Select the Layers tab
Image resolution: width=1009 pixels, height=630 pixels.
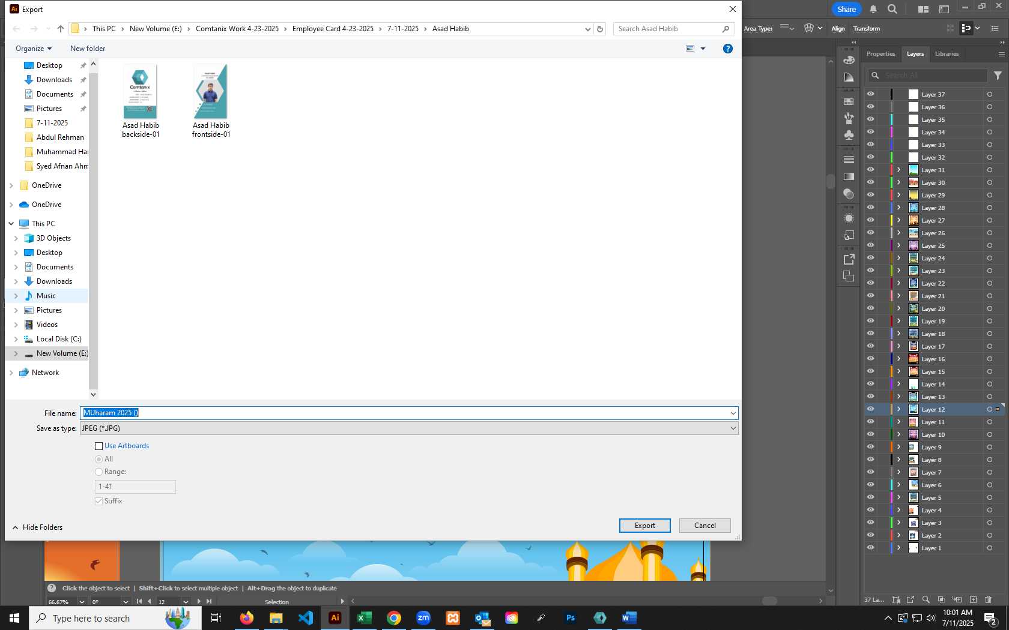tap(915, 54)
